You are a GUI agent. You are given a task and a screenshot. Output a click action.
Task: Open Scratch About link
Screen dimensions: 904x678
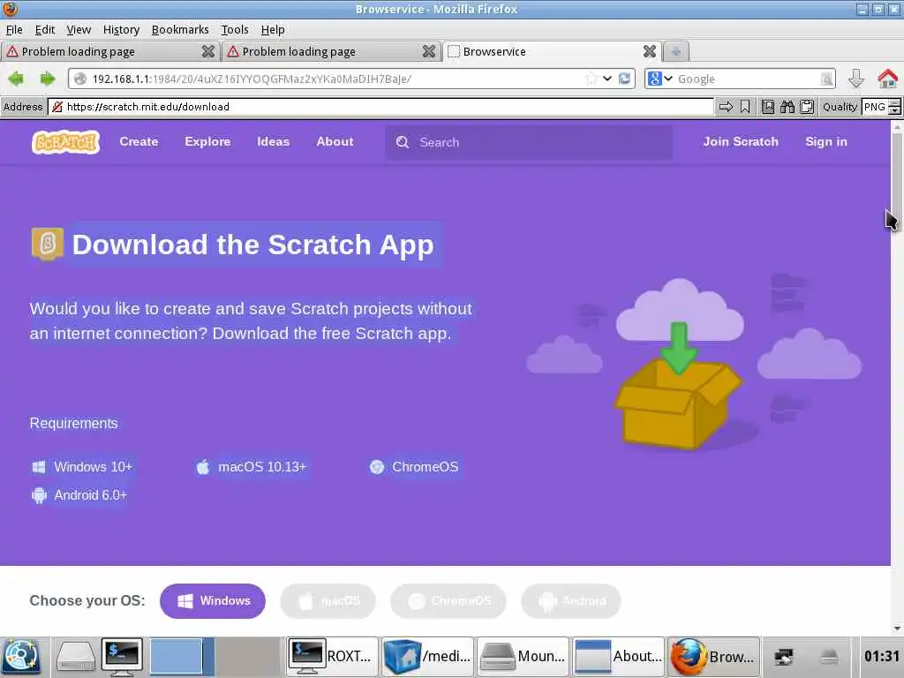click(335, 142)
